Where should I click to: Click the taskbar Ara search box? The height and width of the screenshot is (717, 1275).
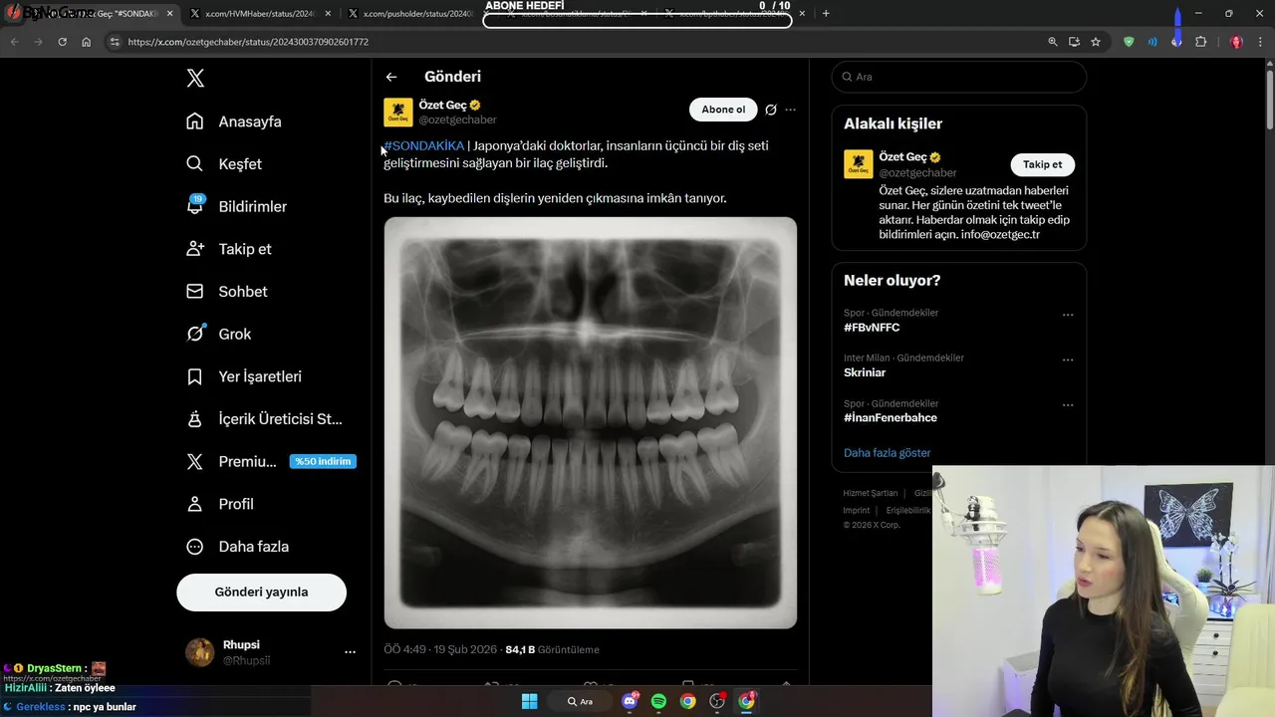click(581, 701)
